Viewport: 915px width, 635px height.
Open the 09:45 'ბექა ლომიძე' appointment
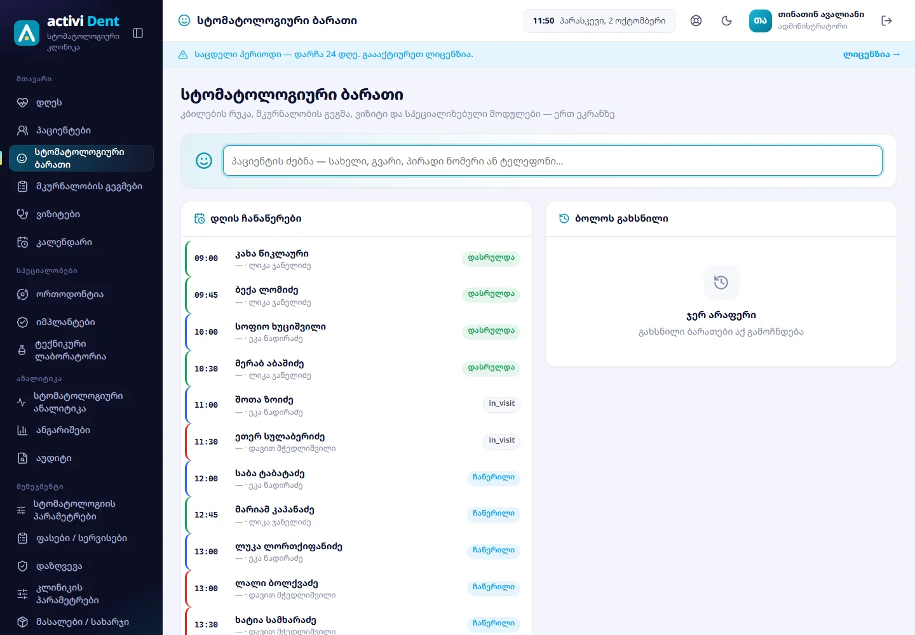coord(356,295)
